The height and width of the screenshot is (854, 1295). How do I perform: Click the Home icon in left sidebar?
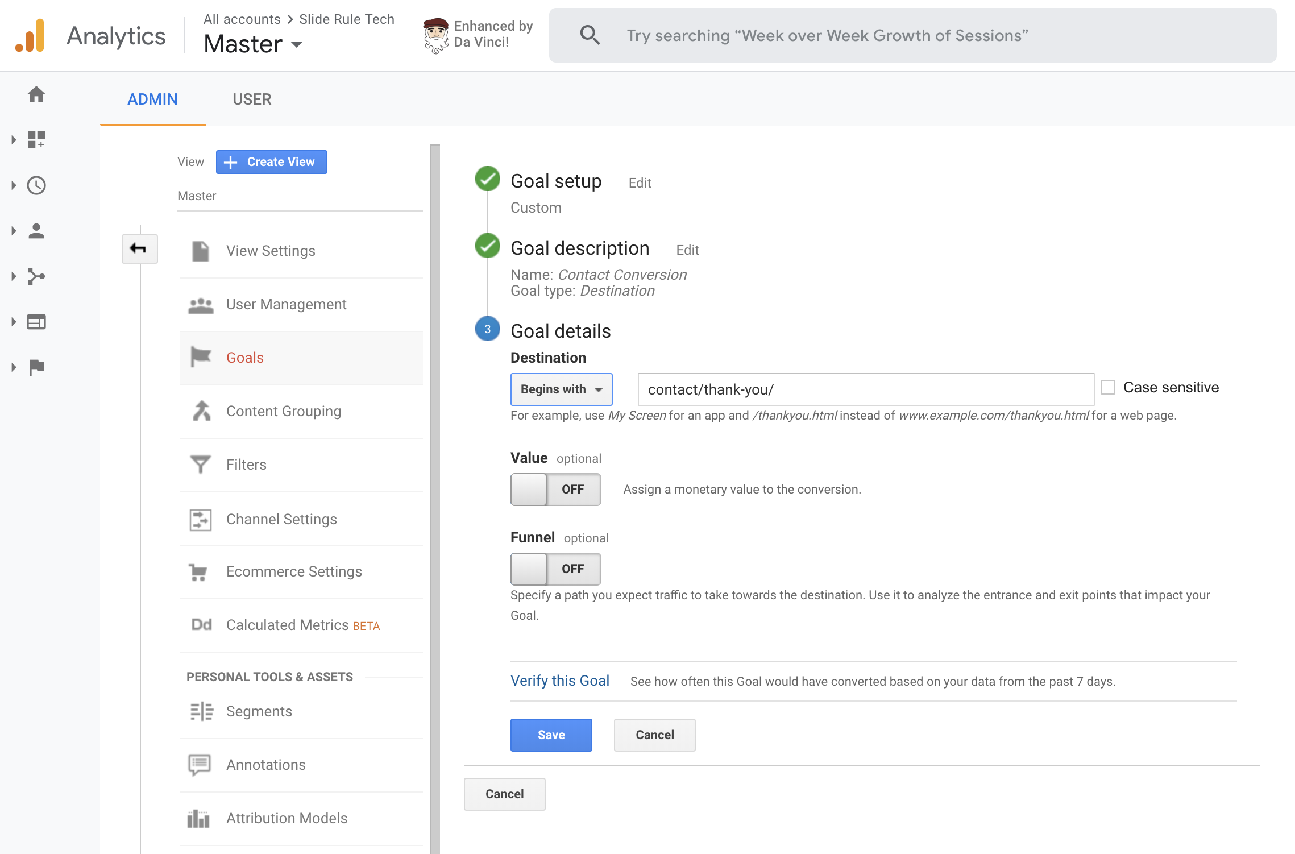(36, 94)
